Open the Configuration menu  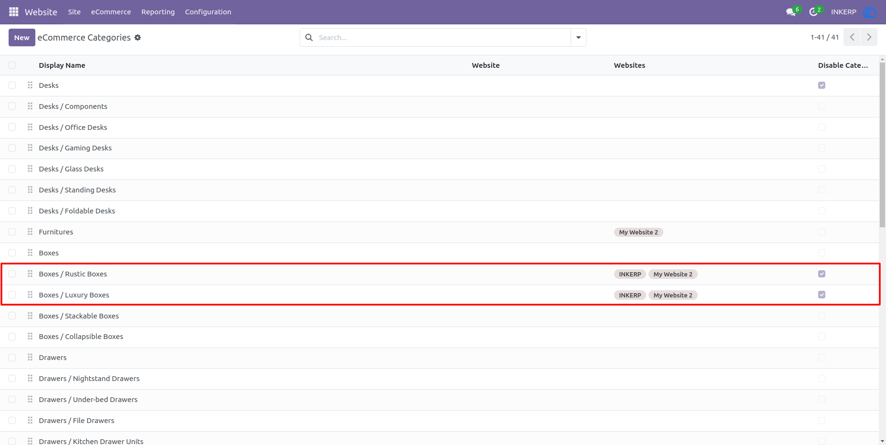click(208, 12)
